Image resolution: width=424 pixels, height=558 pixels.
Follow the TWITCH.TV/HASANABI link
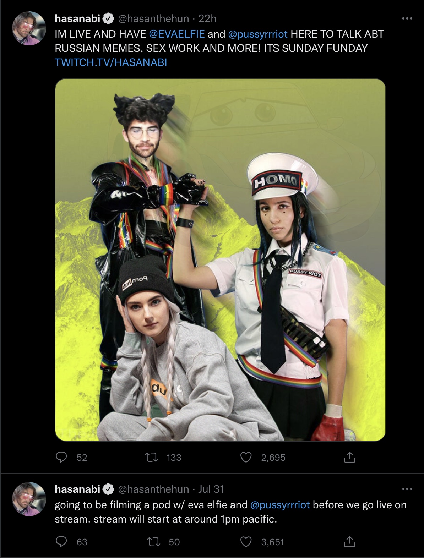point(111,62)
